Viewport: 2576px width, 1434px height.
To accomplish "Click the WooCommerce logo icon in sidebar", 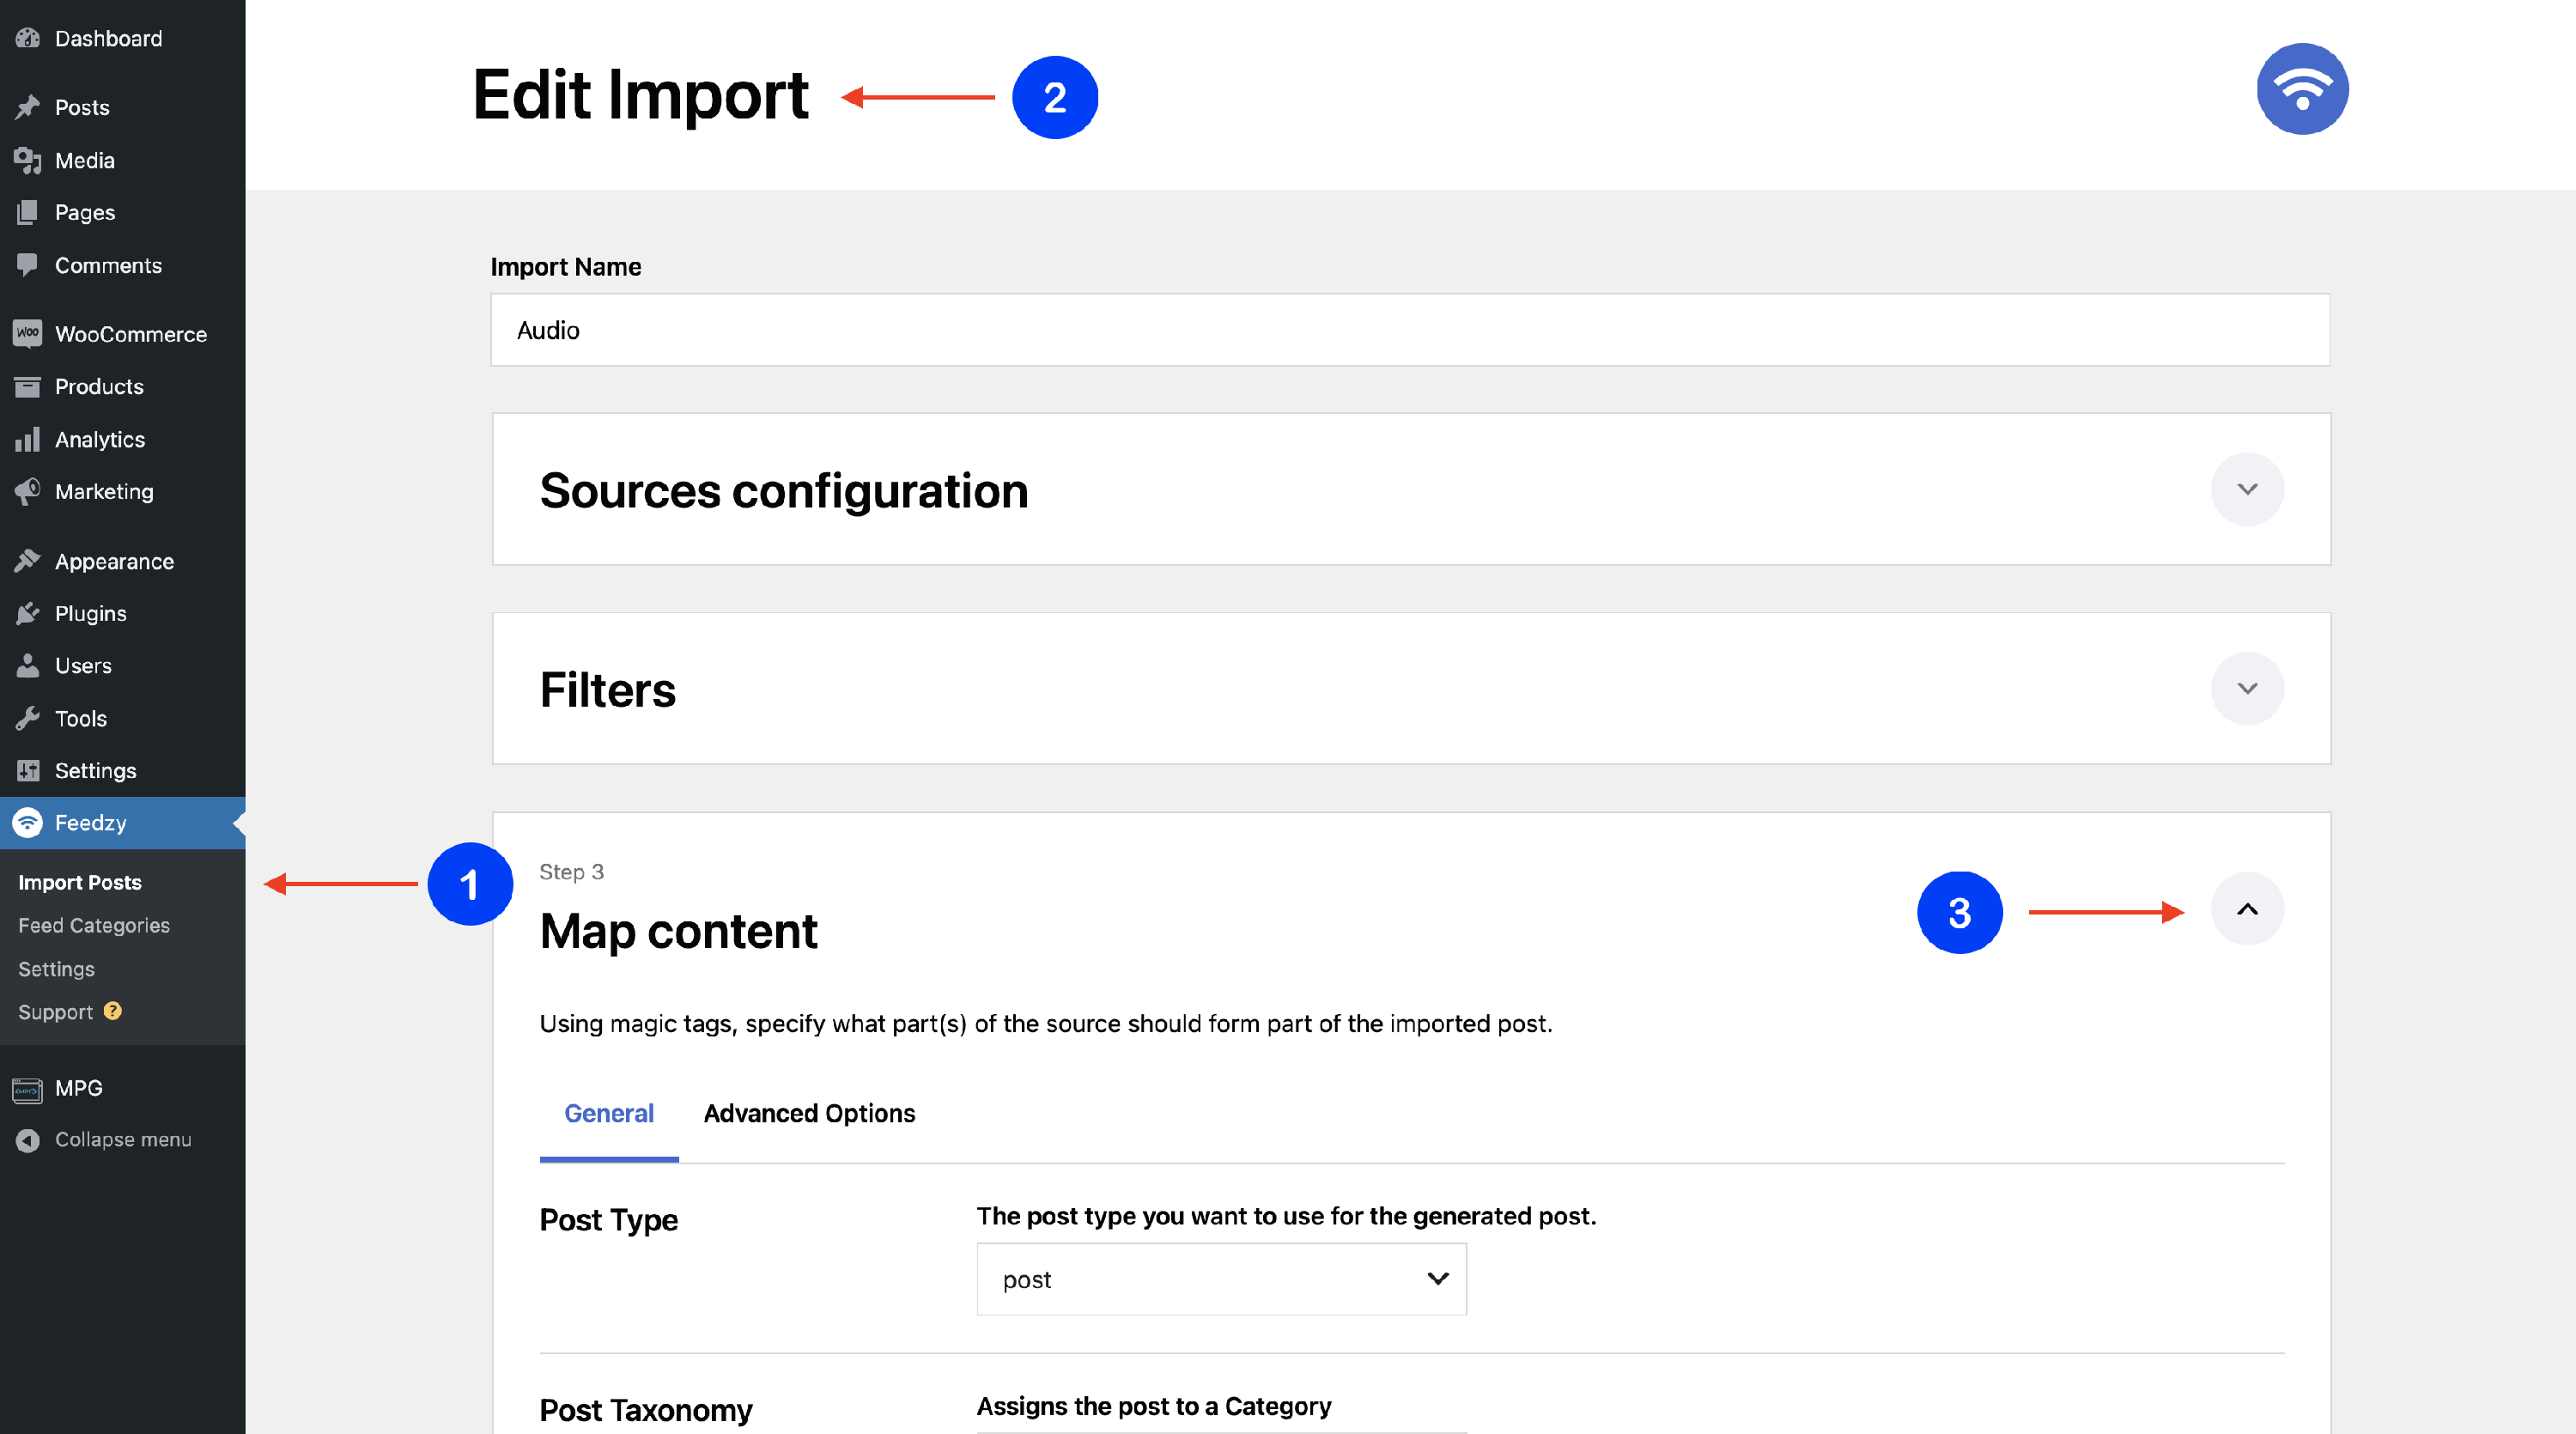I will point(28,333).
